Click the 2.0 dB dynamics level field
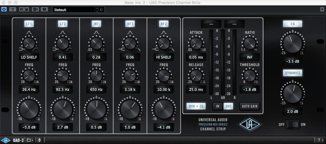This screenshot has height=144, width=326. tap(293, 111)
